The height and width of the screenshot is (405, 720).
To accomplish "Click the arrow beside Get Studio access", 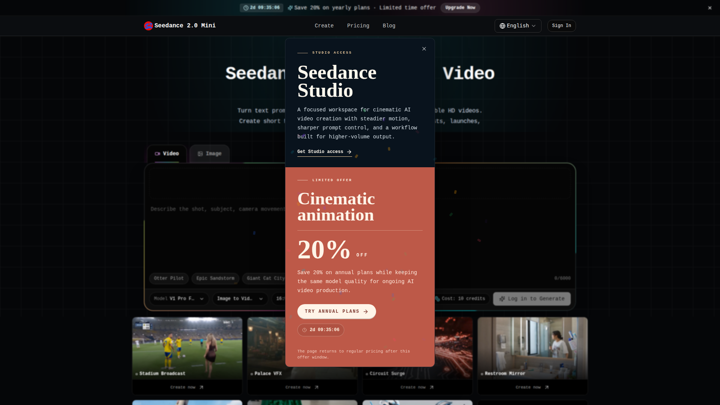I will tap(349, 152).
